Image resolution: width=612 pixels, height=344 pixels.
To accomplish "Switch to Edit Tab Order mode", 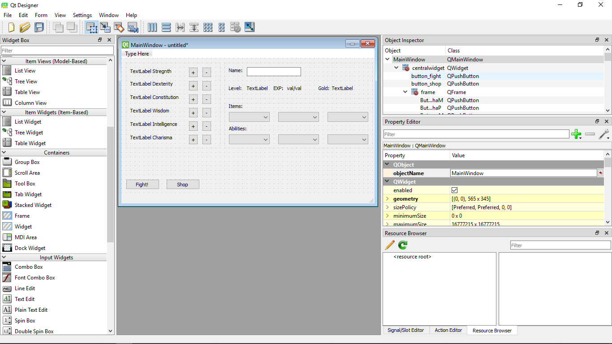I will tap(133, 27).
